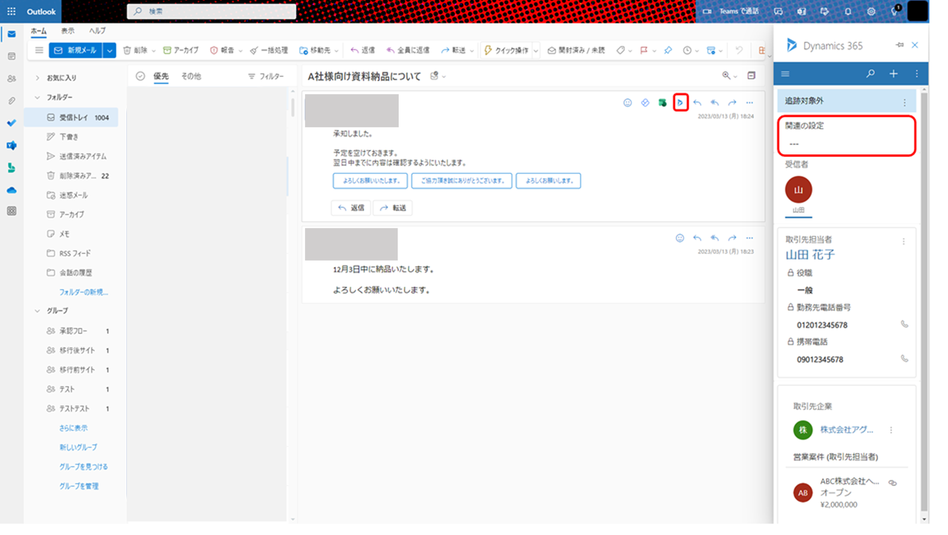Click Dynamics 365 pane vertical scrollbar
The width and height of the screenshot is (948, 535).
[x=924, y=302]
